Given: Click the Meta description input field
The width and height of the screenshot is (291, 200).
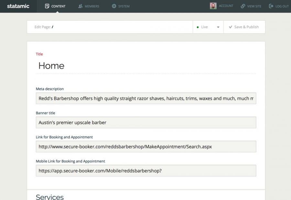Looking at the screenshot, I should pos(146,98).
